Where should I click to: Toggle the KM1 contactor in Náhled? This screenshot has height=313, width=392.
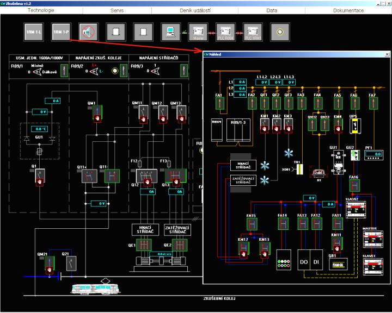(264, 127)
